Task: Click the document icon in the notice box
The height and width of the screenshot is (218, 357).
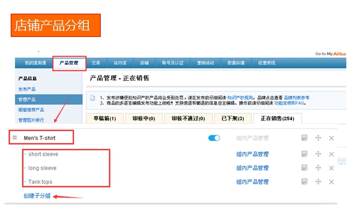Action: (x=92, y=98)
